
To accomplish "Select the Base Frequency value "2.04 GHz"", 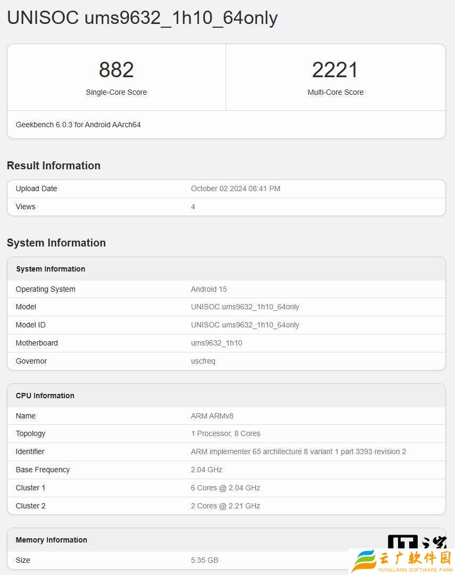I will [206, 470].
